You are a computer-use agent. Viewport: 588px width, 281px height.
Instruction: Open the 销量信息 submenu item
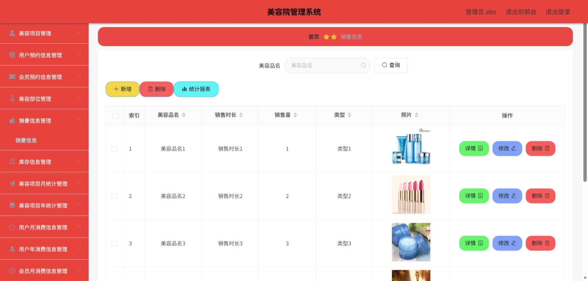pos(44,140)
